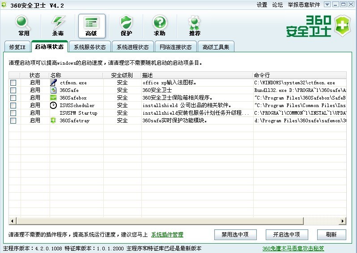Click the horizontal scrollbar left arrow
Image resolution: width=357 pixels, height=253 pixels.
click(x=12, y=221)
